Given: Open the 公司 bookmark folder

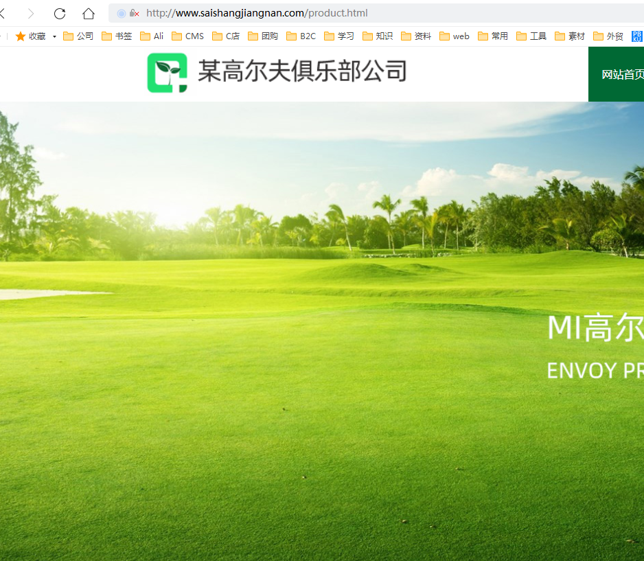Looking at the screenshot, I should (78, 36).
